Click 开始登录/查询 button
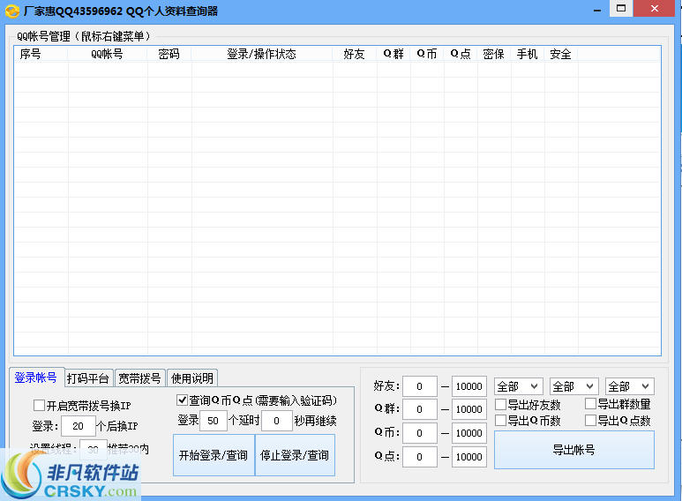The width and height of the screenshot is (682, 501). click(x=214, y=455)
